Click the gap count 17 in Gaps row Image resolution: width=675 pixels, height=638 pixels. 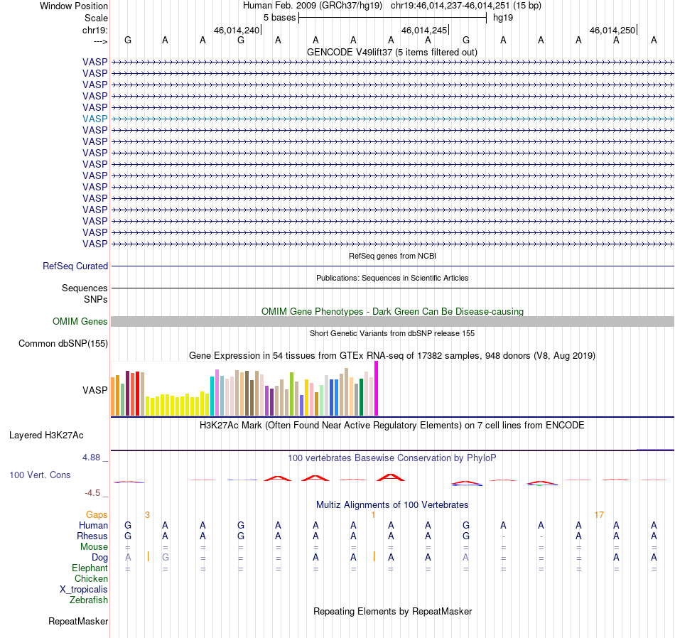click(x=599, y=515)
